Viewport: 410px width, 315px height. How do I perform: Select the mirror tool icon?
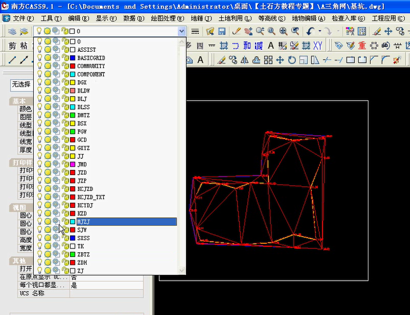point(245,60)
